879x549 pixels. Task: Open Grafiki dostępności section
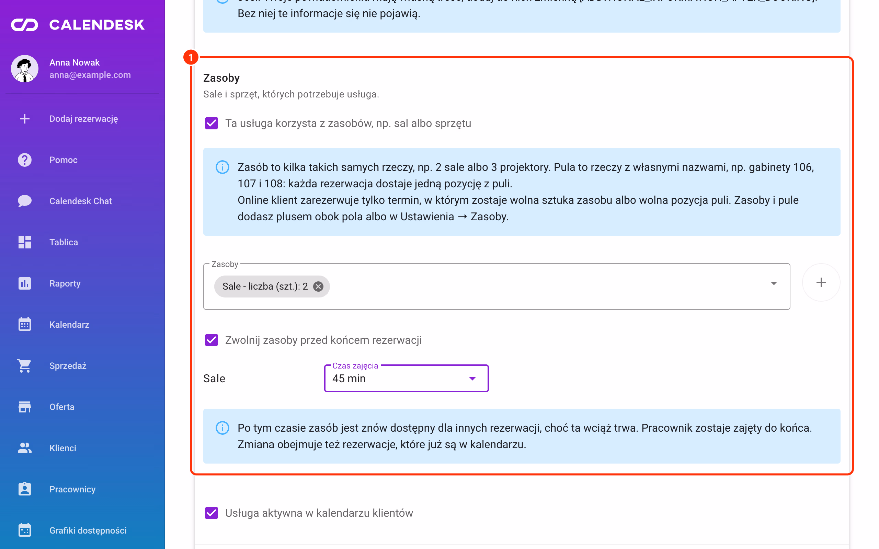[x=82, y=530]
